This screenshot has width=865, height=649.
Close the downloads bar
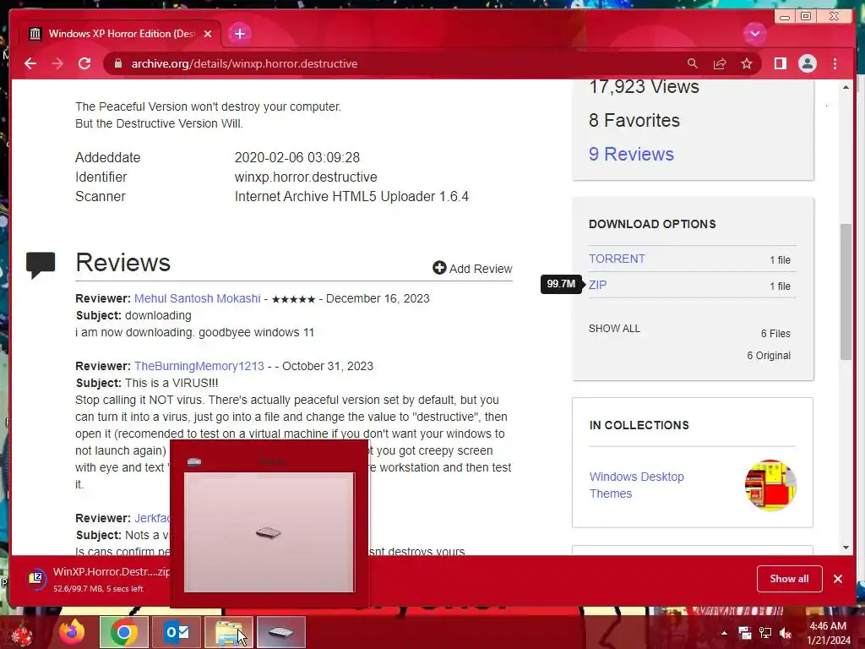(837, 578)
